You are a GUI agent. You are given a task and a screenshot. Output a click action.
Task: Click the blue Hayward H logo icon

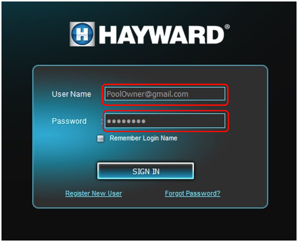point(83,34)
